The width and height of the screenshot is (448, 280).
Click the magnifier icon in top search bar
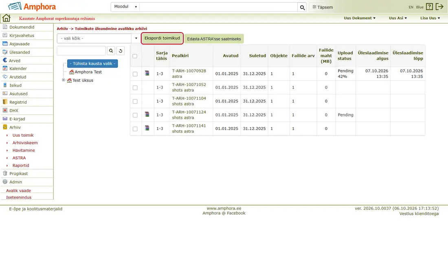point(302,7)
